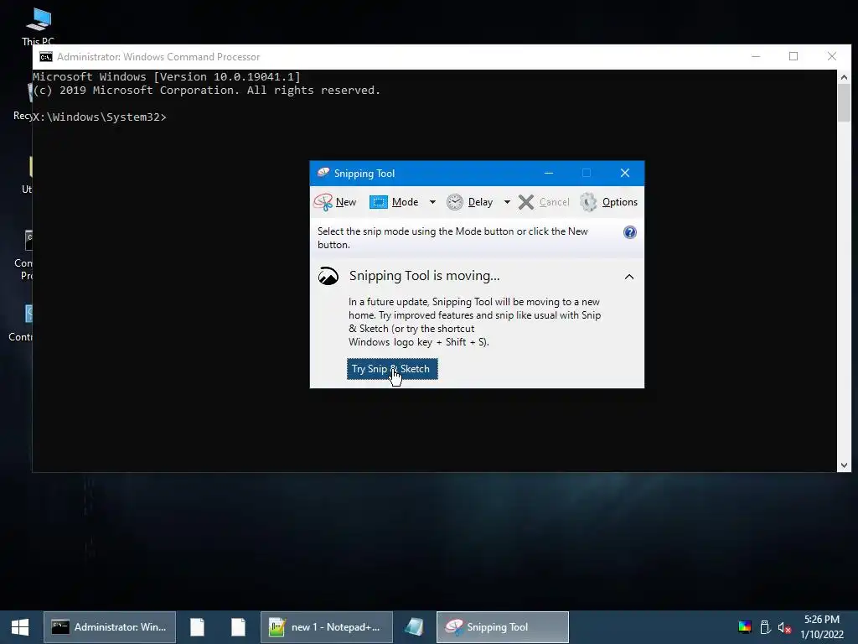The width and height of the screenshot is (858, 644).
Task: Click the Cancel toolbar button
Action: click(x=544, y=202)
